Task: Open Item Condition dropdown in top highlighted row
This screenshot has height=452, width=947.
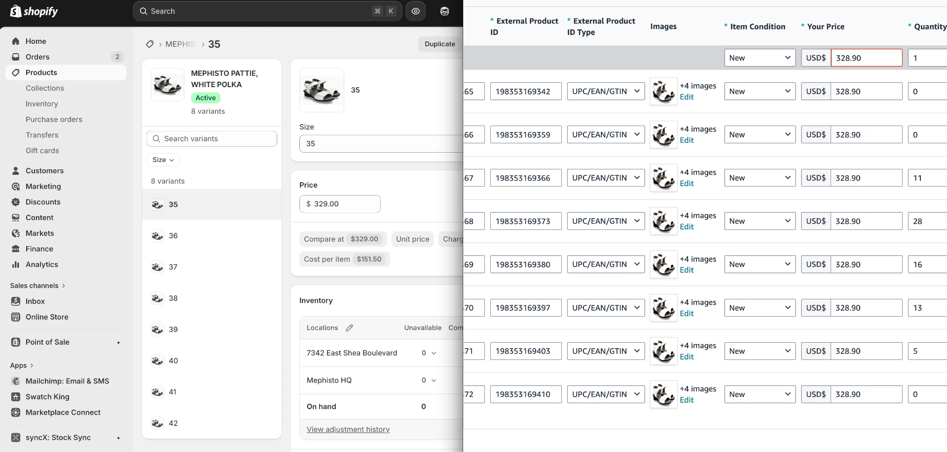Action: pyautogui.click(x=760, y=58)
